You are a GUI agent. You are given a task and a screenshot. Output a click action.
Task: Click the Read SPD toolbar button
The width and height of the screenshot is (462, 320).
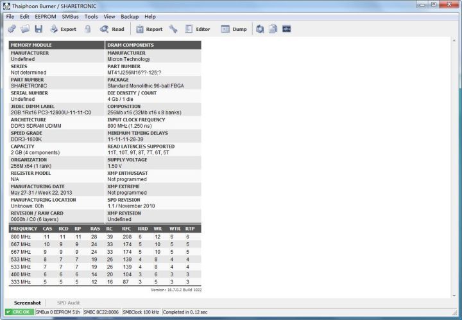(112, 29)
